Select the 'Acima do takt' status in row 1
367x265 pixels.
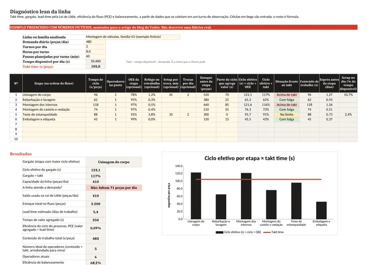click(286, 95)
